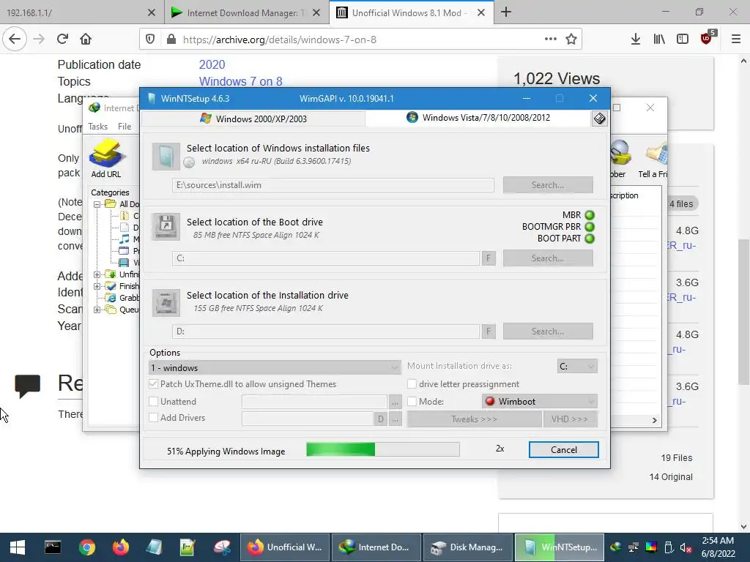Expand Queues category in IDM

(x=97, y=310)
